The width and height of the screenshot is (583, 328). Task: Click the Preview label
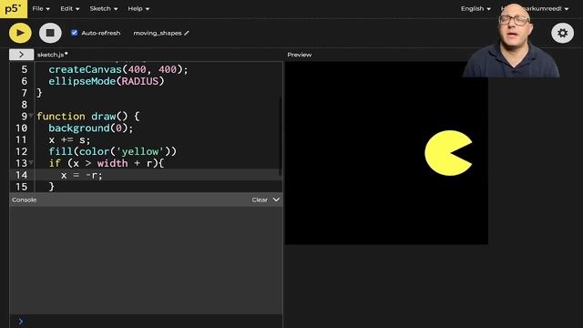click(300, 55)
